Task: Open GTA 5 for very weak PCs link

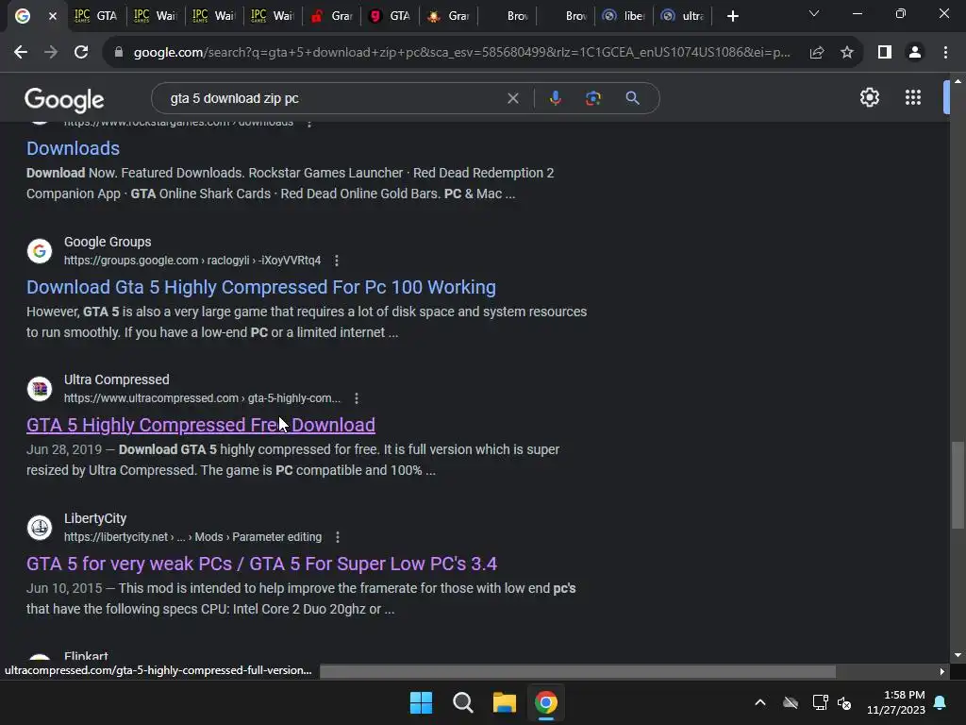Action: 261,565
